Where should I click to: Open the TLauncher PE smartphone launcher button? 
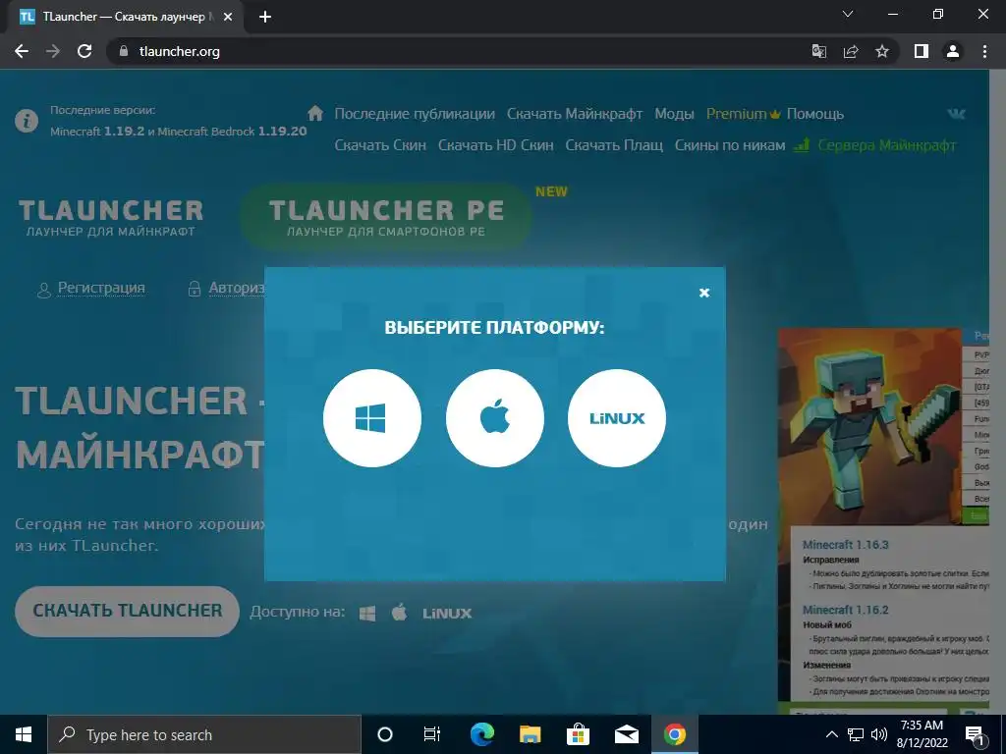[385, 217]
